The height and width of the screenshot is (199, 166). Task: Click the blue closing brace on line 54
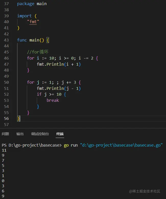click(x=38, y=107)
